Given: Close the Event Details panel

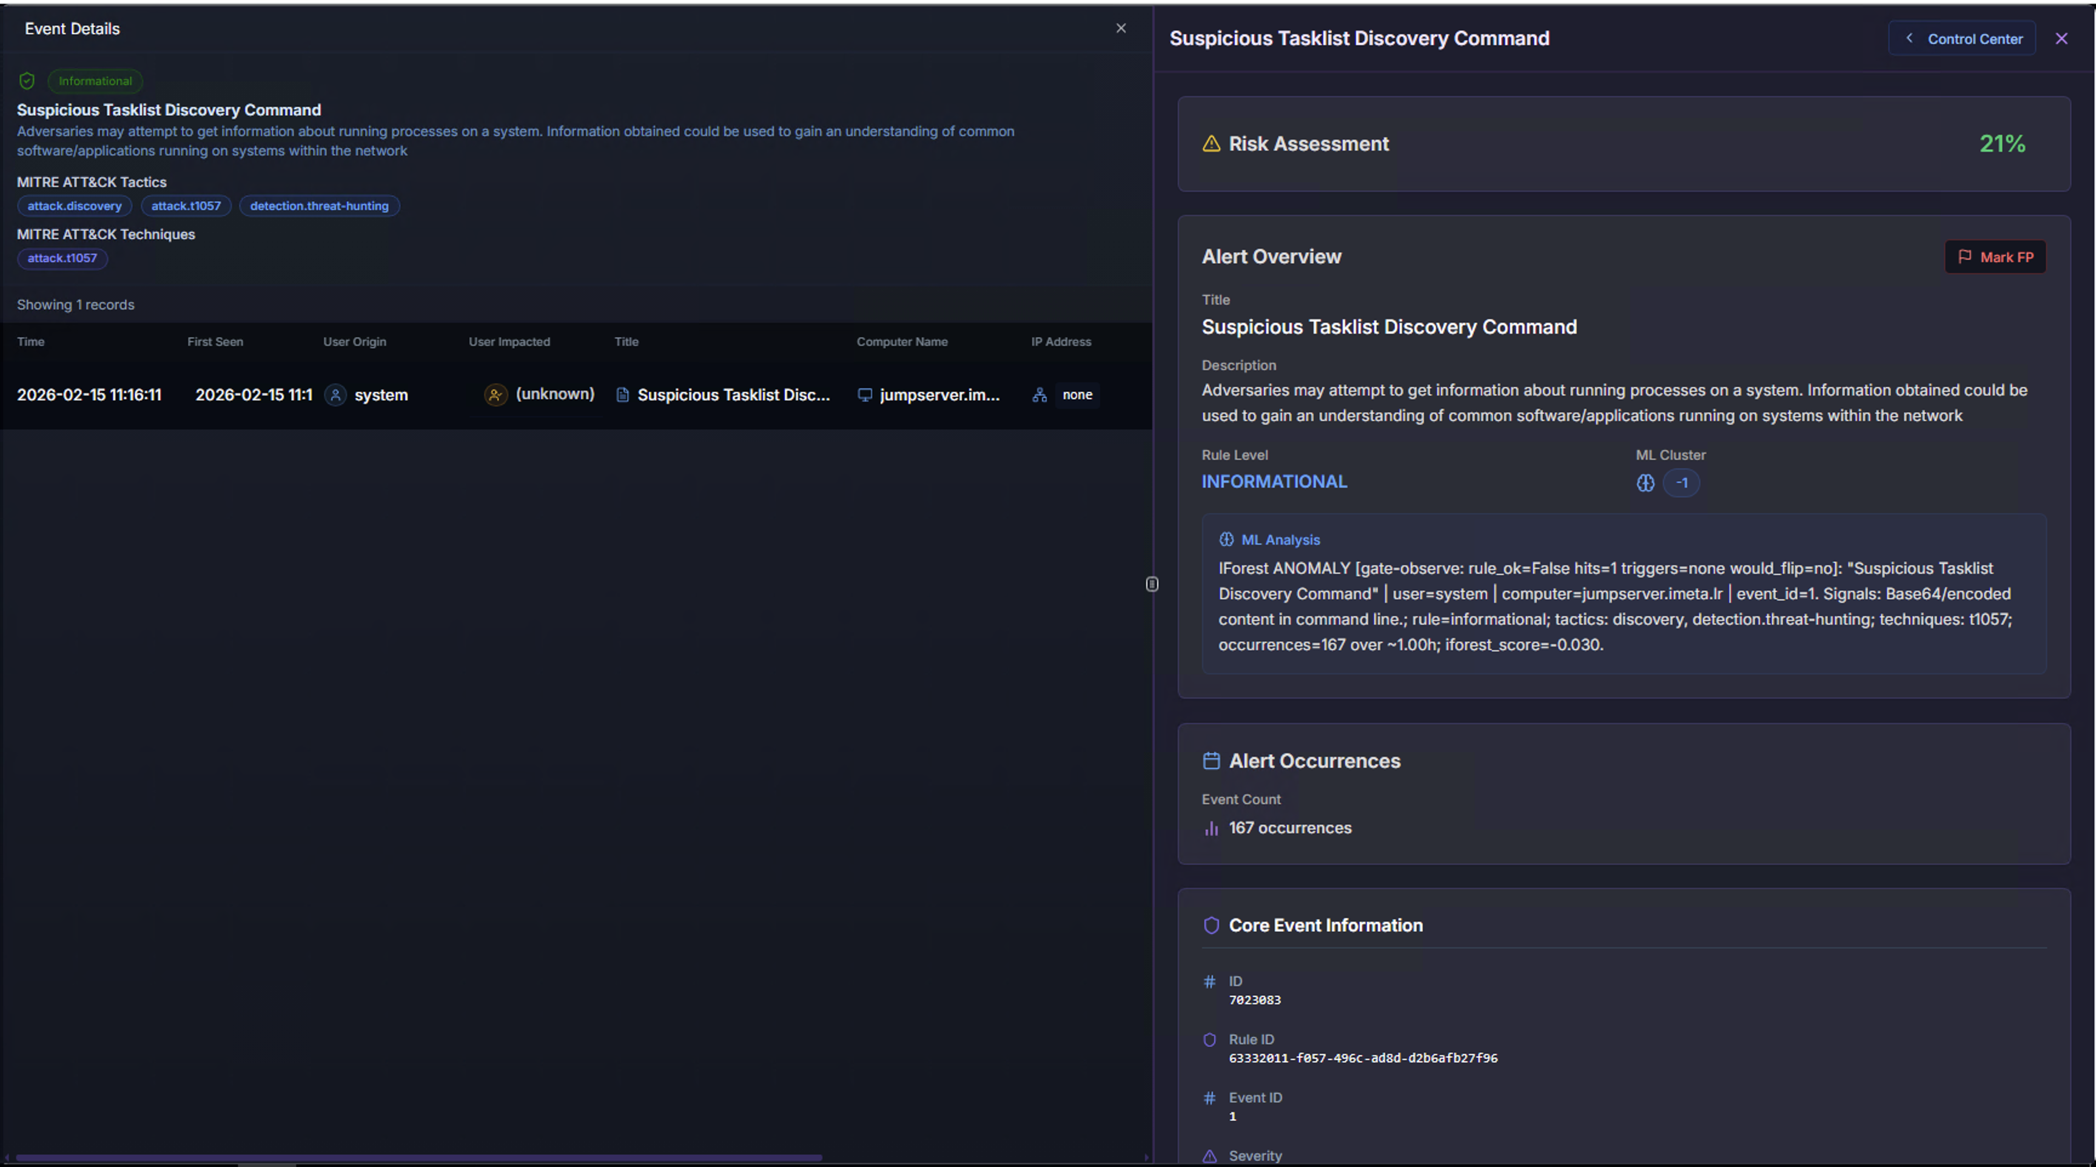Looking at the screenshot, I should (x=1120, y=29).
